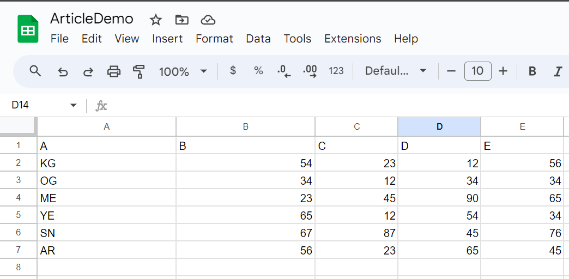Open the Edit menu
This screenshot has height=279, width=569.
(92, 39)
